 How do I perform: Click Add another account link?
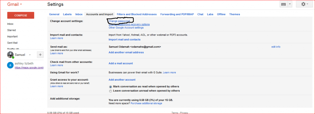[122, 80]
